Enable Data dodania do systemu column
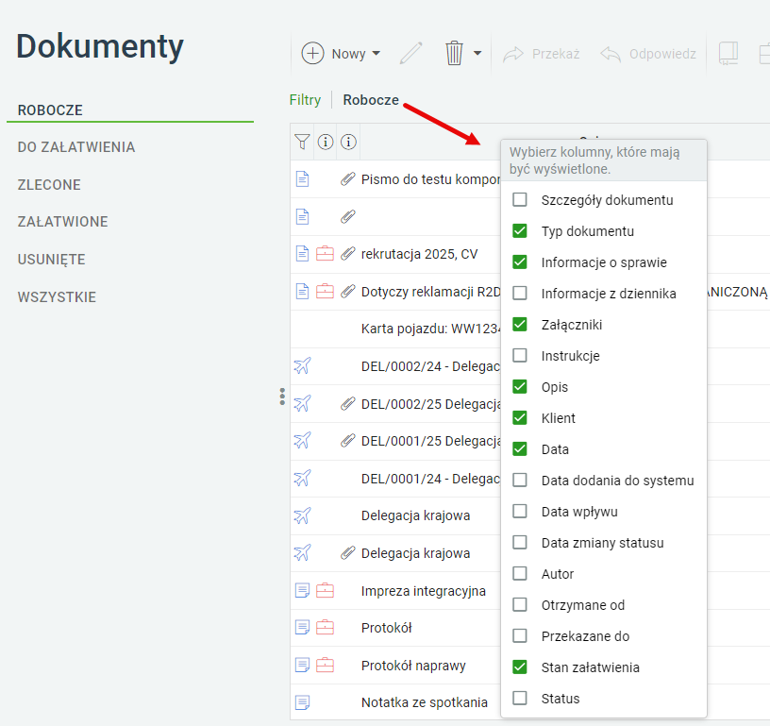This screenshot has height=726, width=770. coord(520,480)
